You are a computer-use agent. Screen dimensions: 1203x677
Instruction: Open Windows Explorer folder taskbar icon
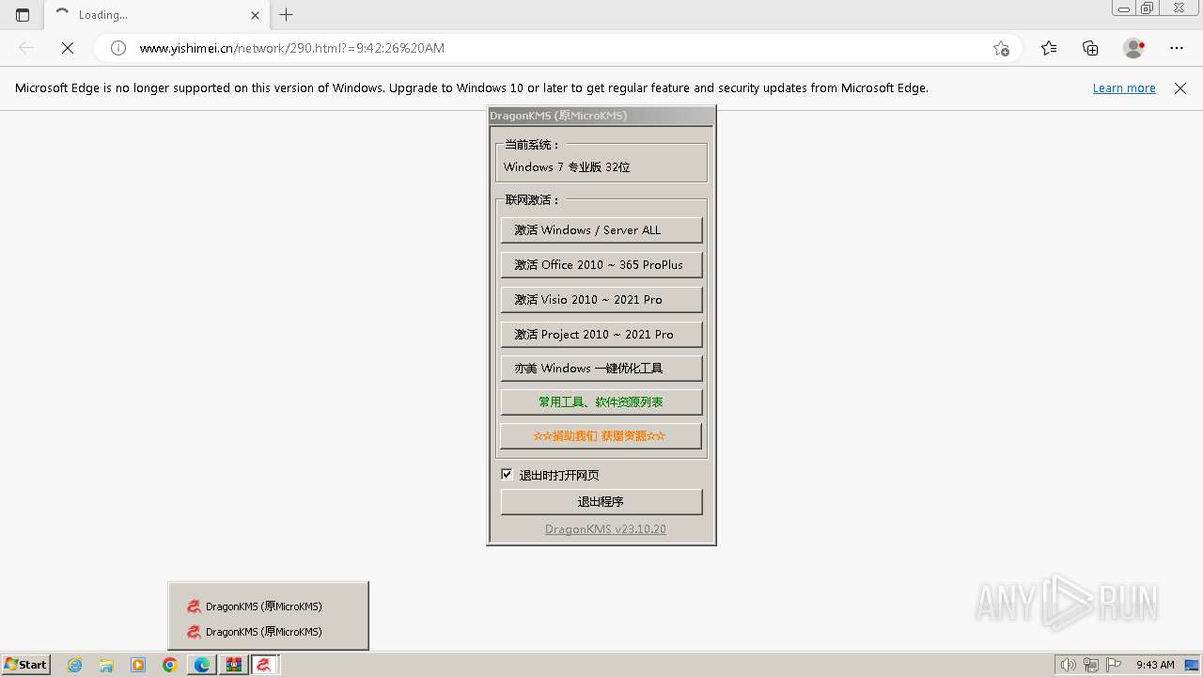106,665
